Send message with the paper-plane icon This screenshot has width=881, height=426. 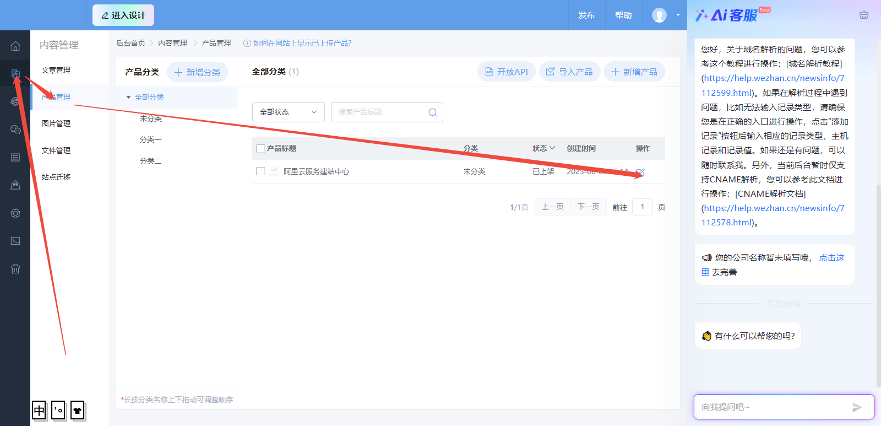857,407
